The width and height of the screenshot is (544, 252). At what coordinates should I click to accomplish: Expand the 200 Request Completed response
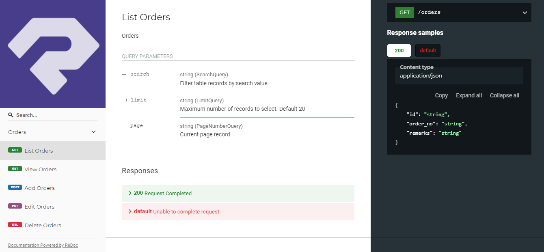click(x=238, y=193)
